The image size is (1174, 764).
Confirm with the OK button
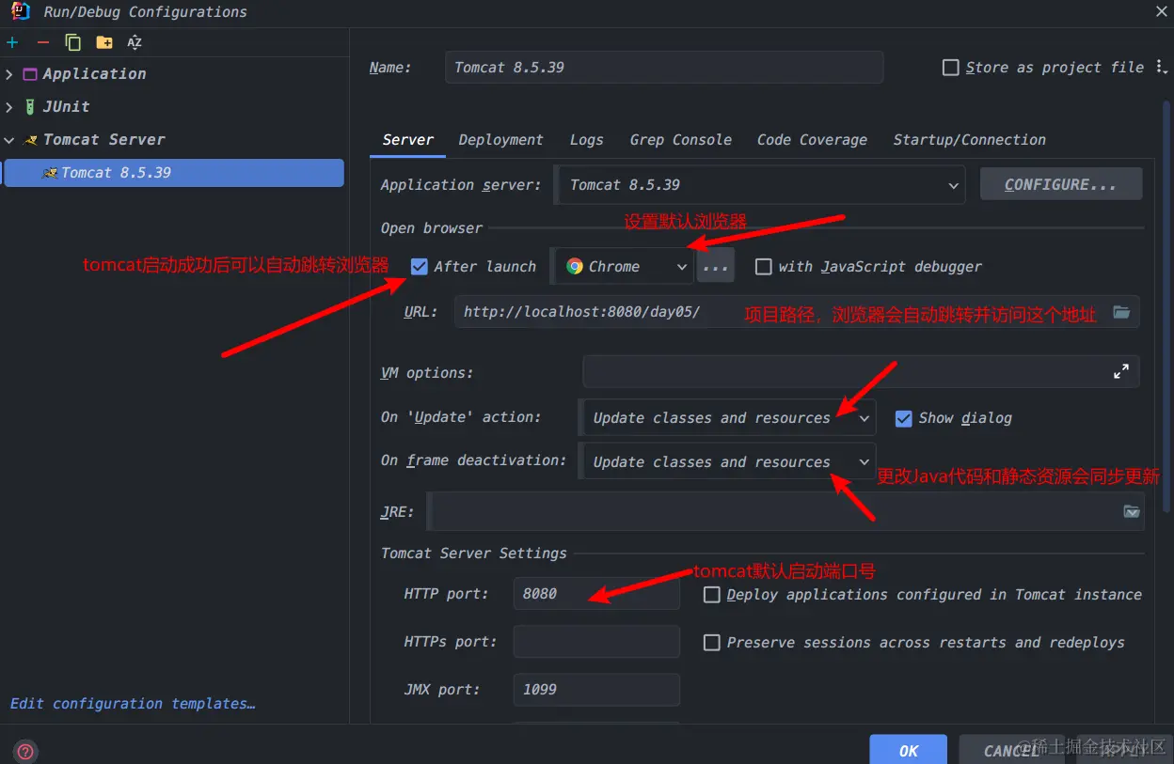click(x=909, y=750)
